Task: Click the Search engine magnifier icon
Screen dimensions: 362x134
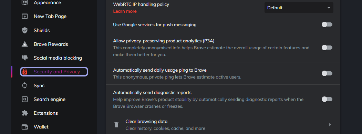Action: [25, 99]
